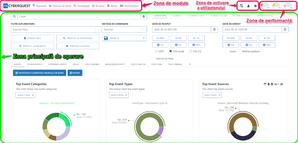
Task: Switch to the Ultimele 30 zile range
Action: [242, 16]
